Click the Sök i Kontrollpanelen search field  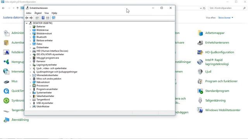coord(227,8)
